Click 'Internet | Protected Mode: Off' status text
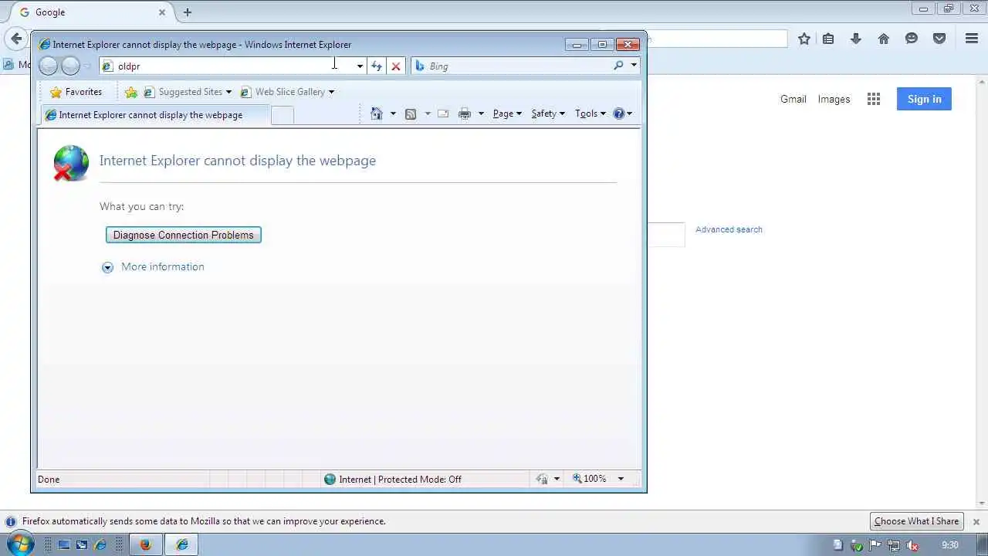 (400, 480)
